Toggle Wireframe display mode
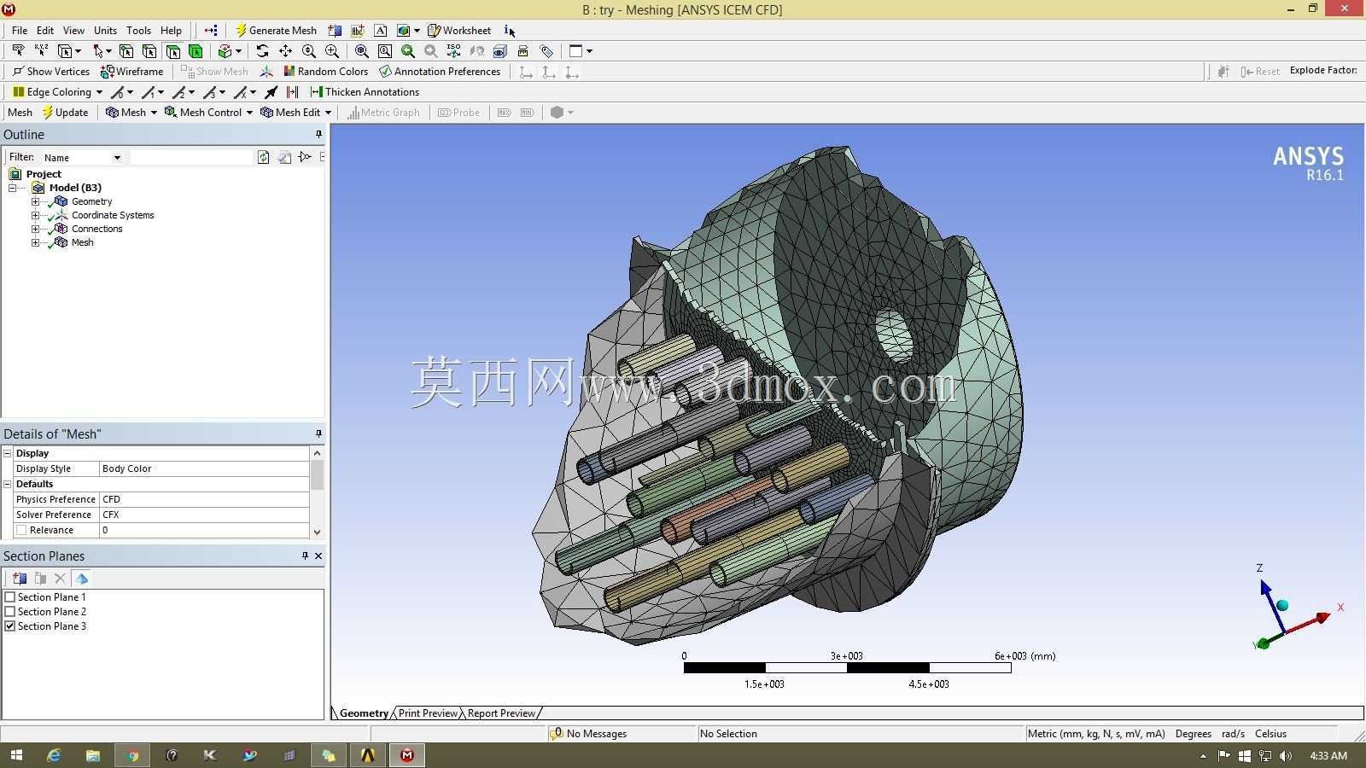1366x768 pixels. (131, 72)
